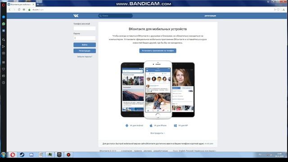288x162 pixels.
Task: Open the VK для iPhone link
Action: tap(158, 126)
